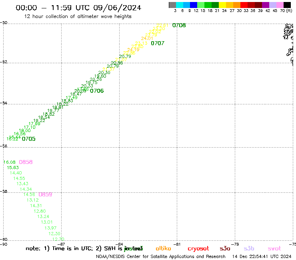
Task: Click the yellow swatch in the legend bar
Action: coord(222,5)
